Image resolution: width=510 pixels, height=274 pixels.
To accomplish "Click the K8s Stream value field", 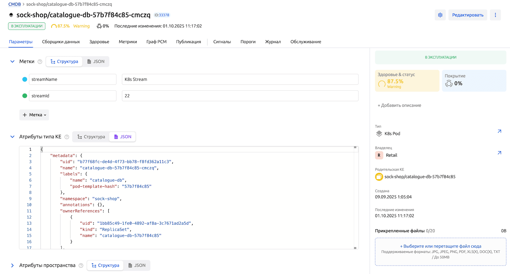I will point(240,79).
